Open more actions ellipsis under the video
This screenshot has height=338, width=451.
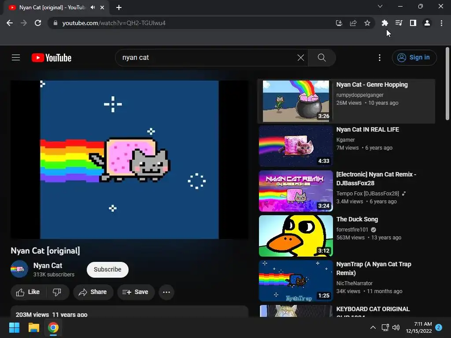click(166, 292)
